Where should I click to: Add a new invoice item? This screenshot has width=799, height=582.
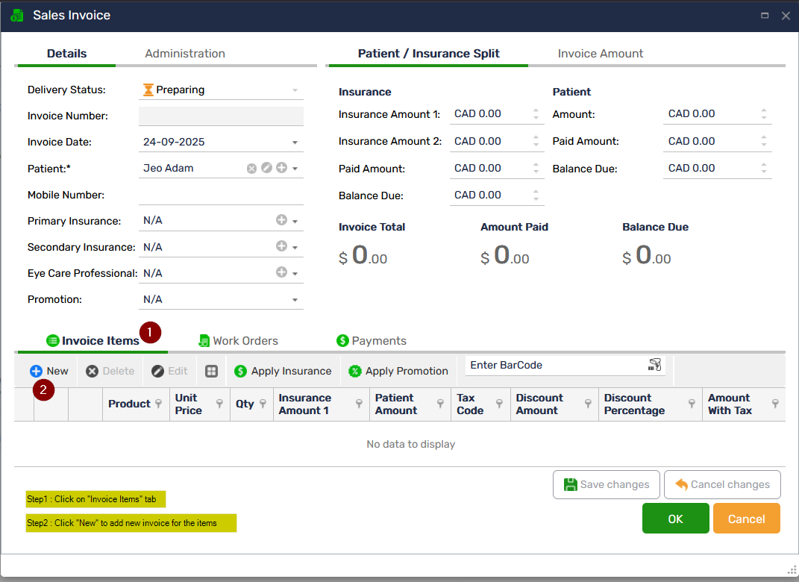click(49, 371)
